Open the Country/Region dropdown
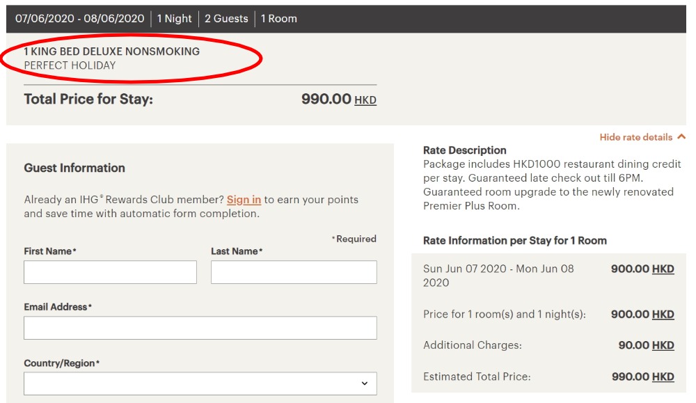 pos(200,384)
